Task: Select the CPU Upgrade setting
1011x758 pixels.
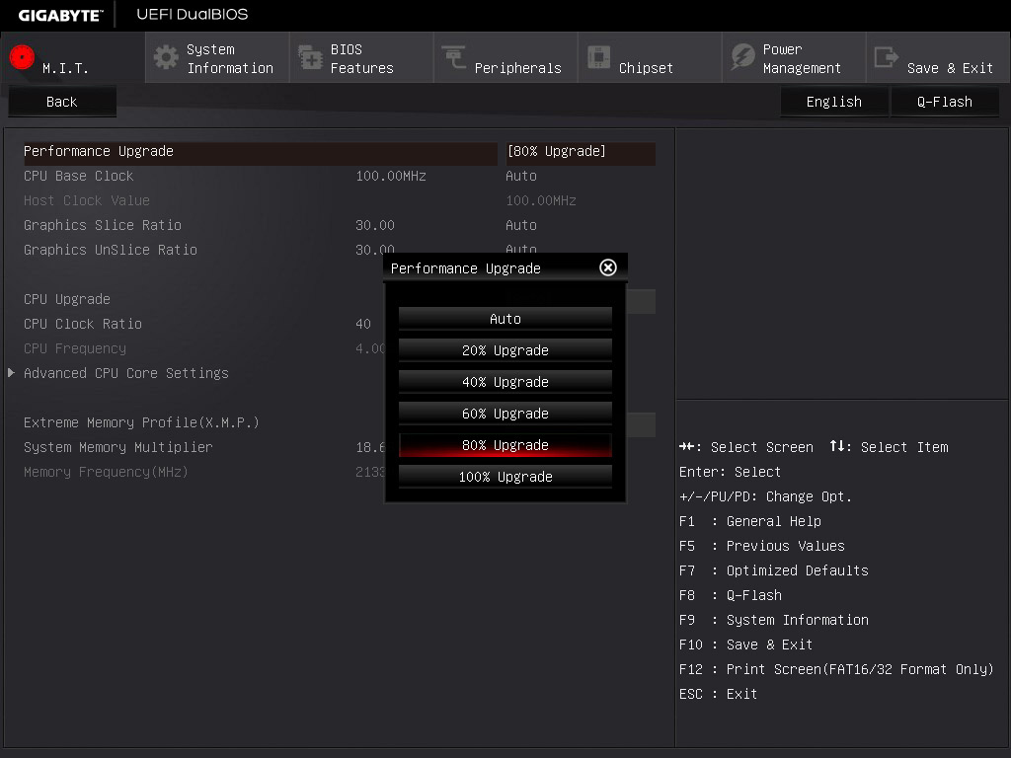Action: coord(67,299)
